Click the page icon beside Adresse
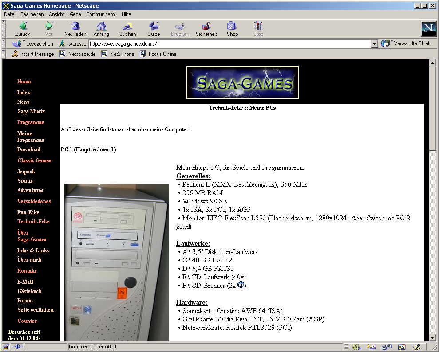 (62, 44)
